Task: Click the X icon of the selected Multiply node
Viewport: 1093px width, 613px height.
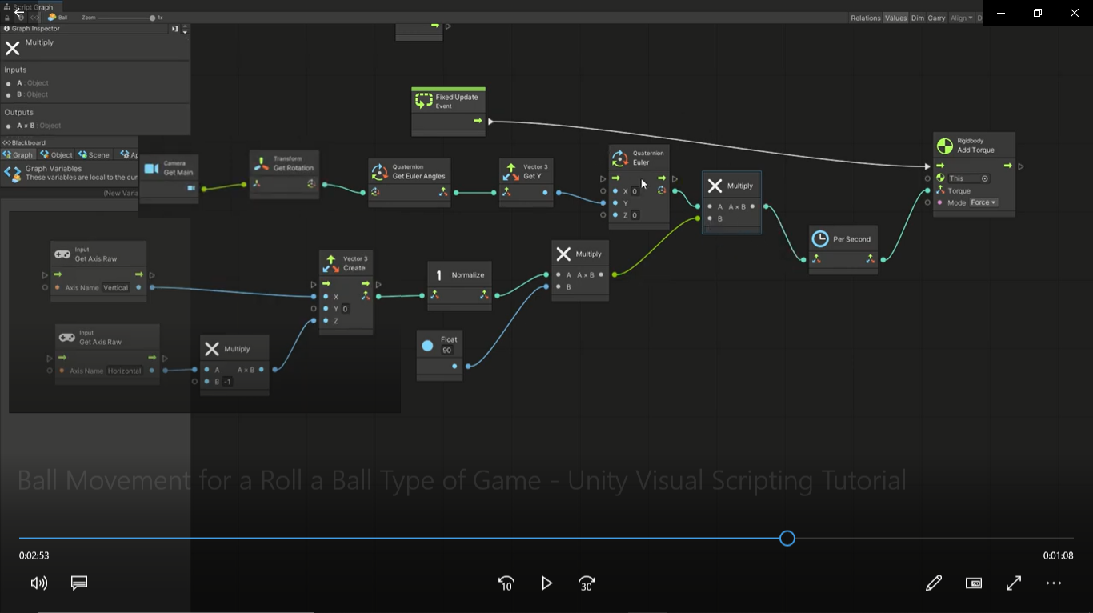Action: (x=715, y=186)
